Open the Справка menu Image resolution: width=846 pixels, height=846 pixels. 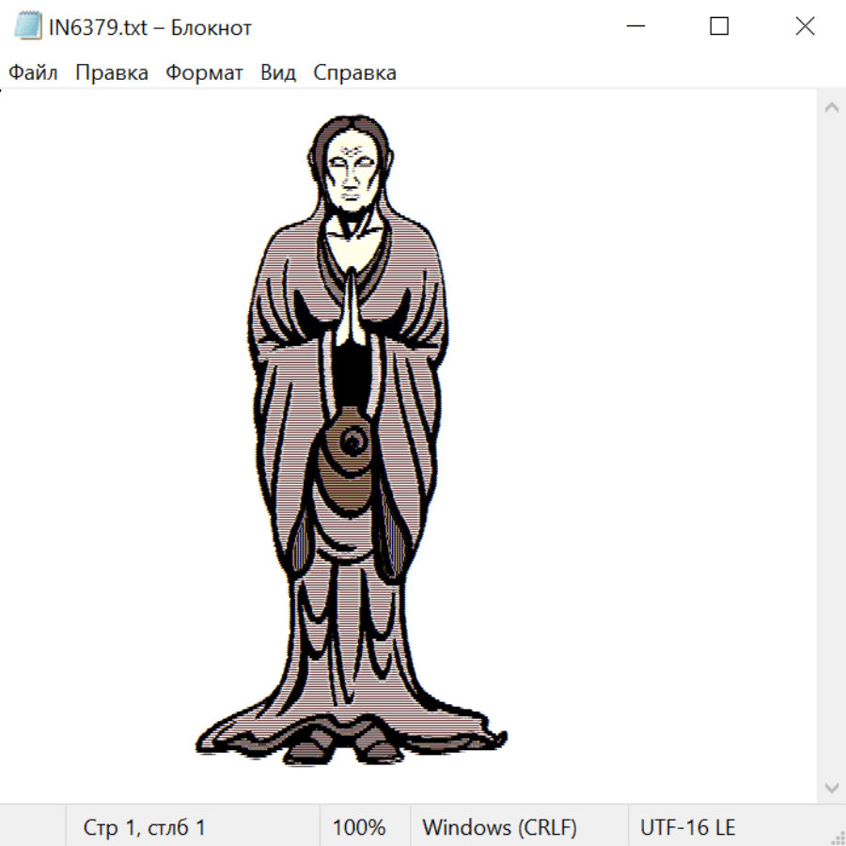pyautogui.click(x=354, y=73)
